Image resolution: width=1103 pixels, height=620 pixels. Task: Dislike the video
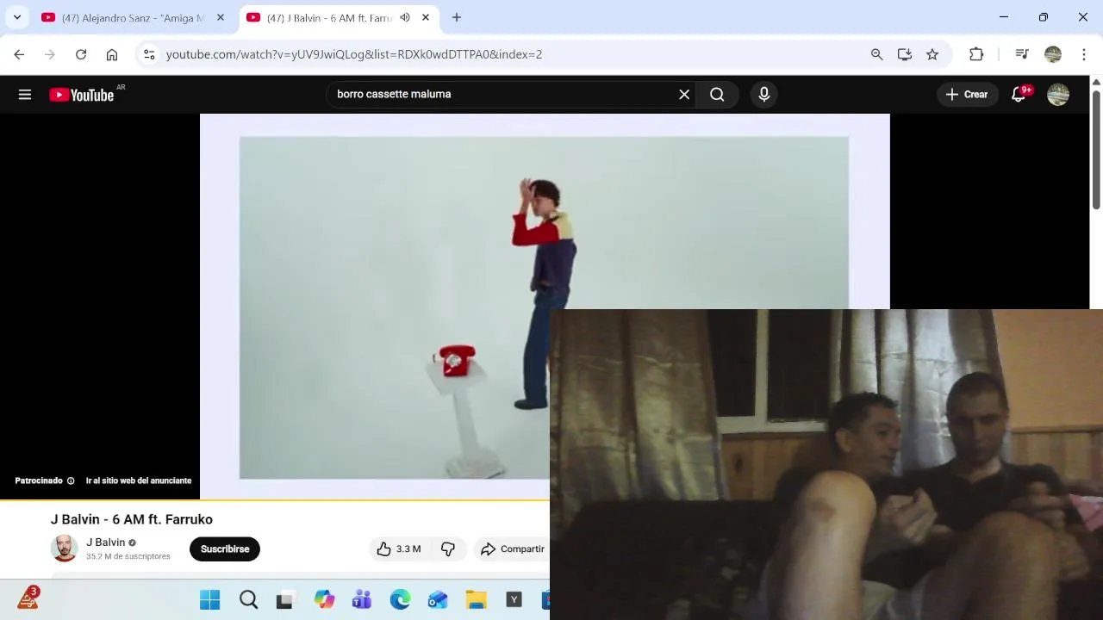coord(448,549)
